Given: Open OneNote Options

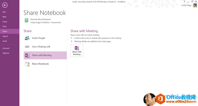Looking at the screenshot, I should coord(6,53).
